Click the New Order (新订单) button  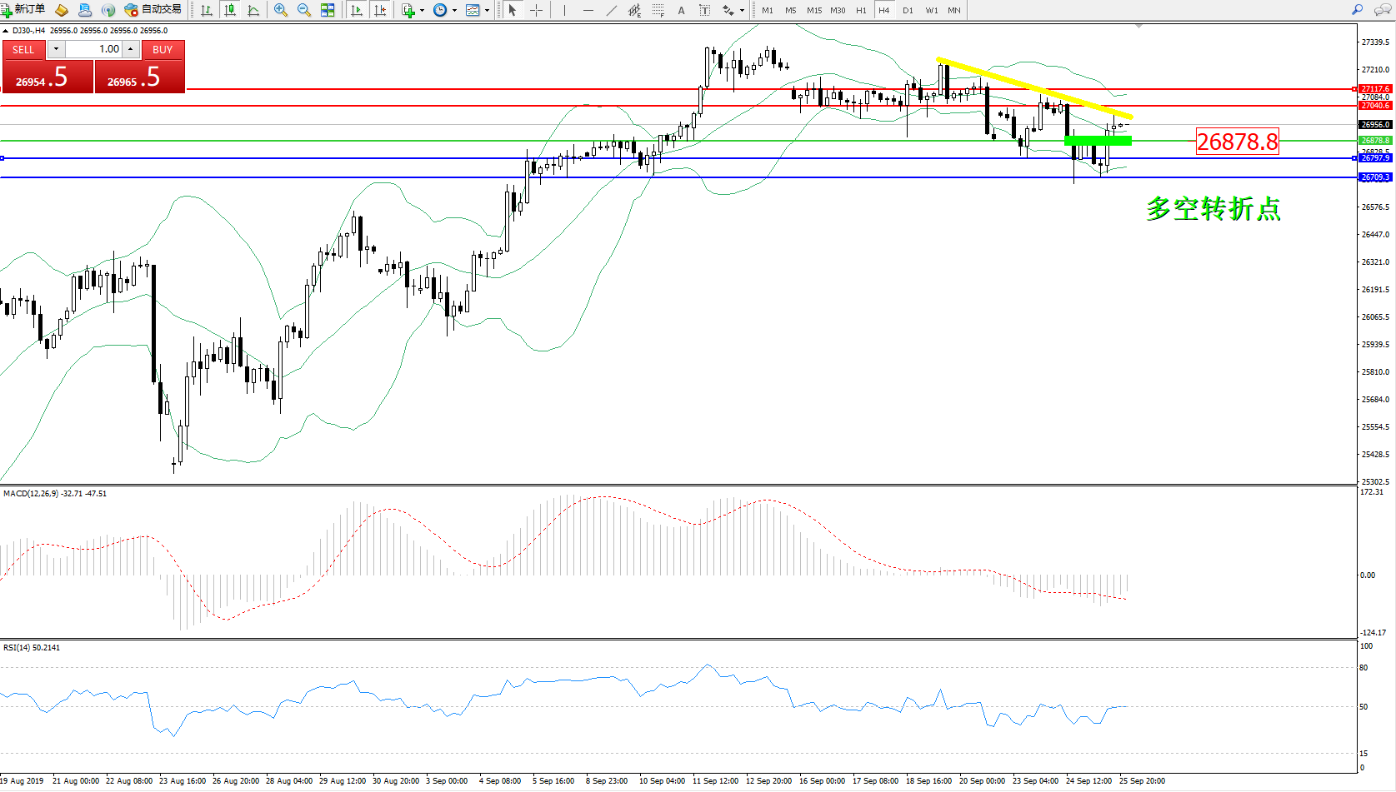click(x=23, y=10)
